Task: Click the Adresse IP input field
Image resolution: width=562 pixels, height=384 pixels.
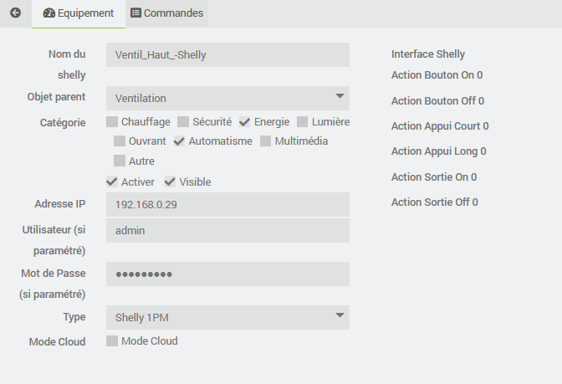Action: pos(227,204)
